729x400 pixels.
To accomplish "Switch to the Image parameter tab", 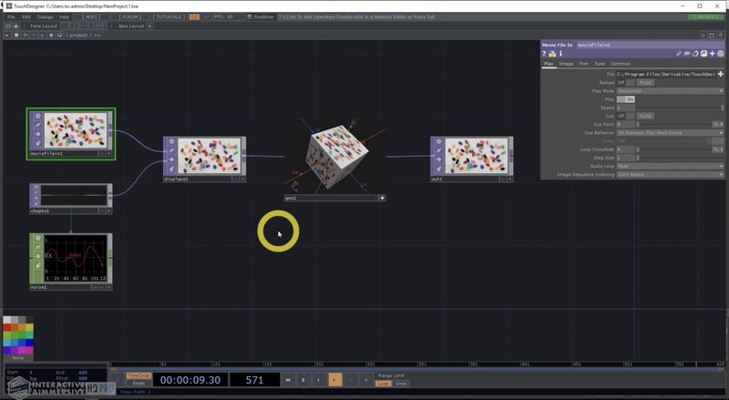I will click(x=566, y=64).
